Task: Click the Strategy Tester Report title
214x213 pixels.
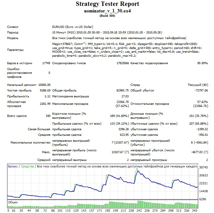Action: tap(107, 4)
